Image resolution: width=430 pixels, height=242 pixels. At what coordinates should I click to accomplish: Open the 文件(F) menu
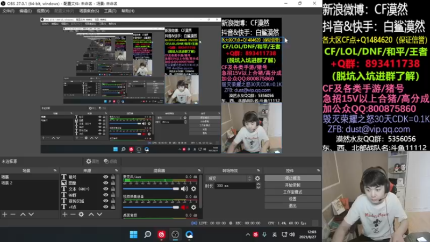pyautogui.click(x=8, y=11)
